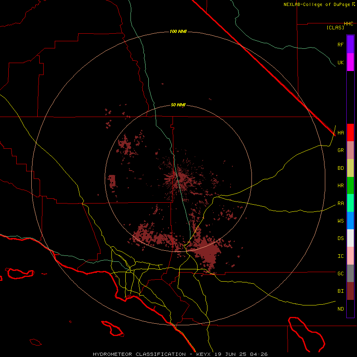Image resolution: width=357 pixels, height=357 pixels.
Task: Click the HYDROMETEOR CLASSIFICATION title text
Action: point(139,354)
